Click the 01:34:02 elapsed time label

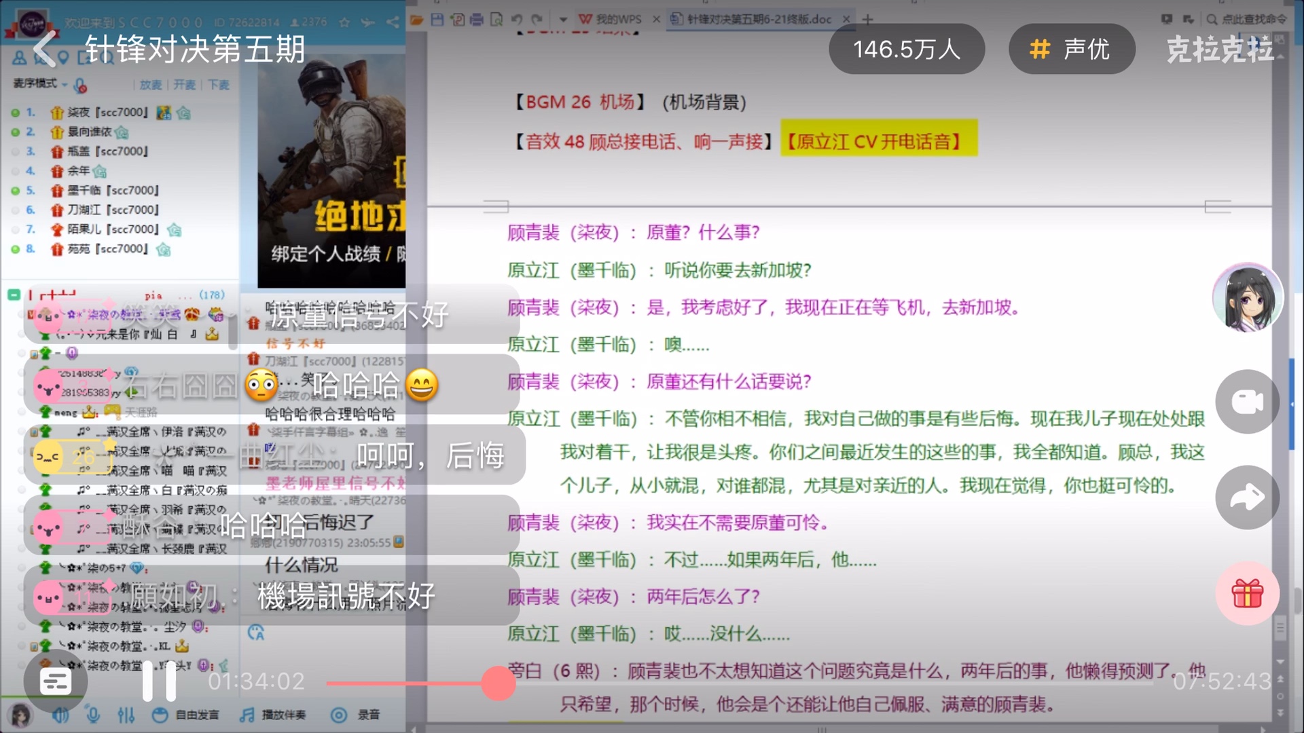257,681
